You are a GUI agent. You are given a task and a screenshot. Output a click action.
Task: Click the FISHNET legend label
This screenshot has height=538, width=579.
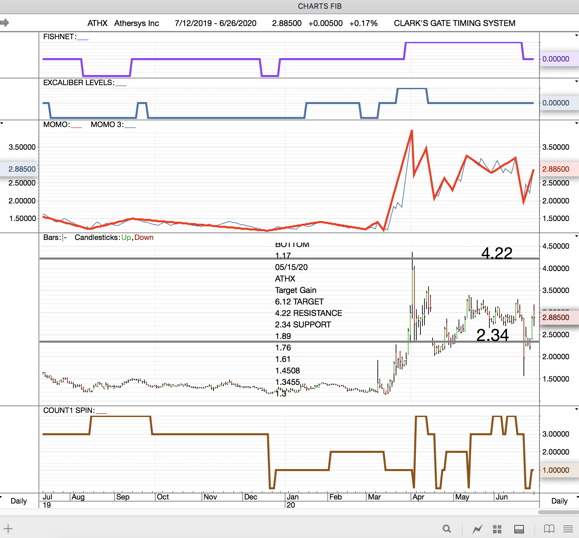click(60, 36)
